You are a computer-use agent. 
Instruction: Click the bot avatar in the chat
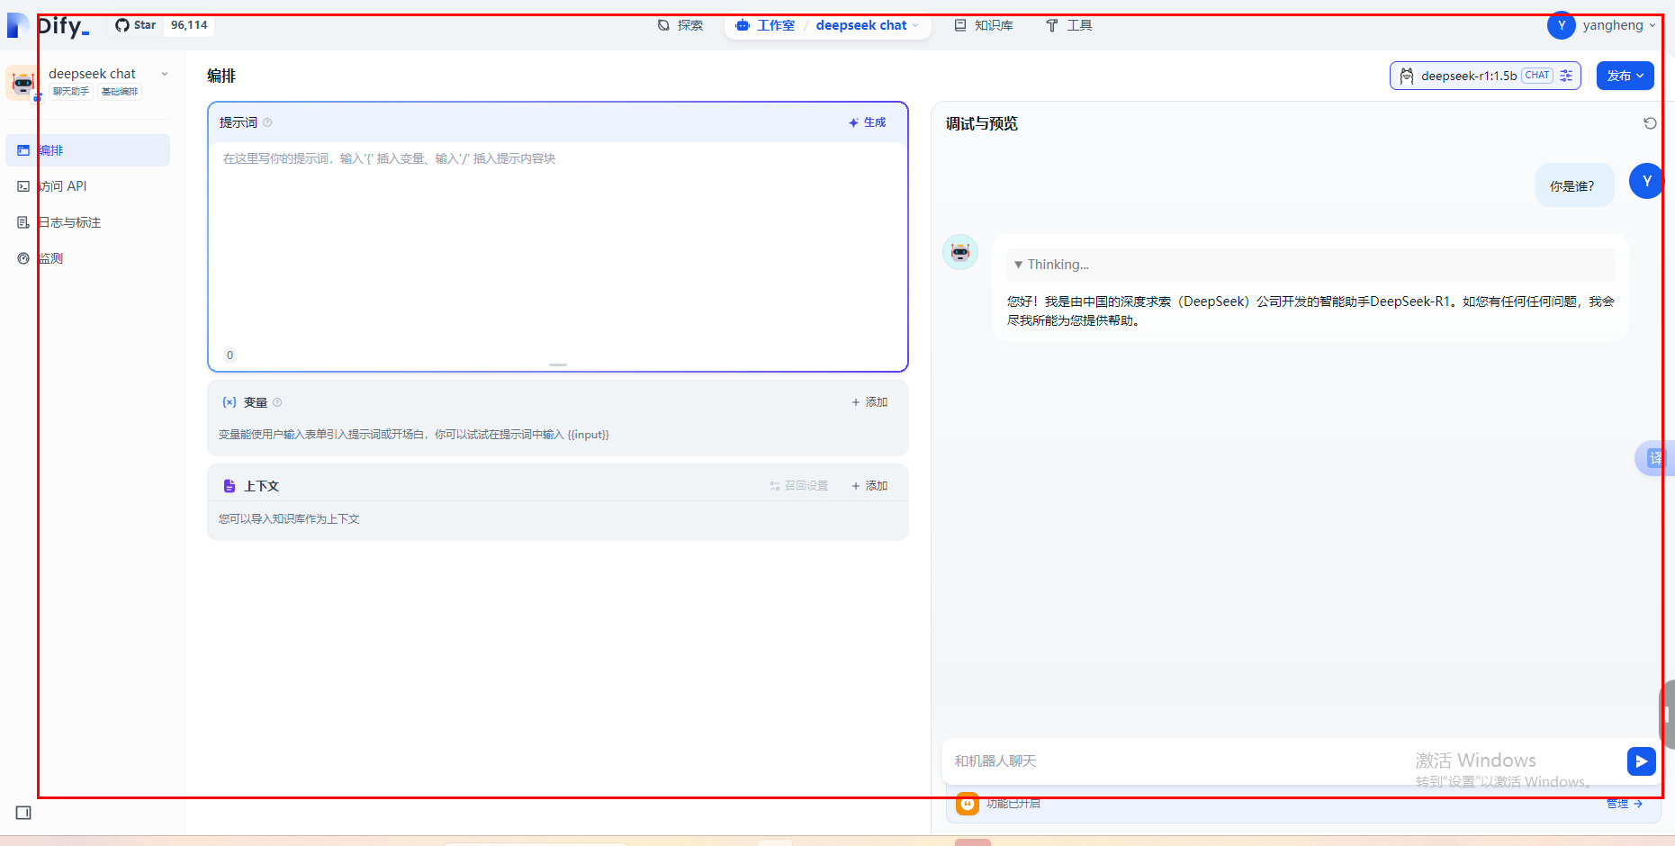click(x=960, y=252)
